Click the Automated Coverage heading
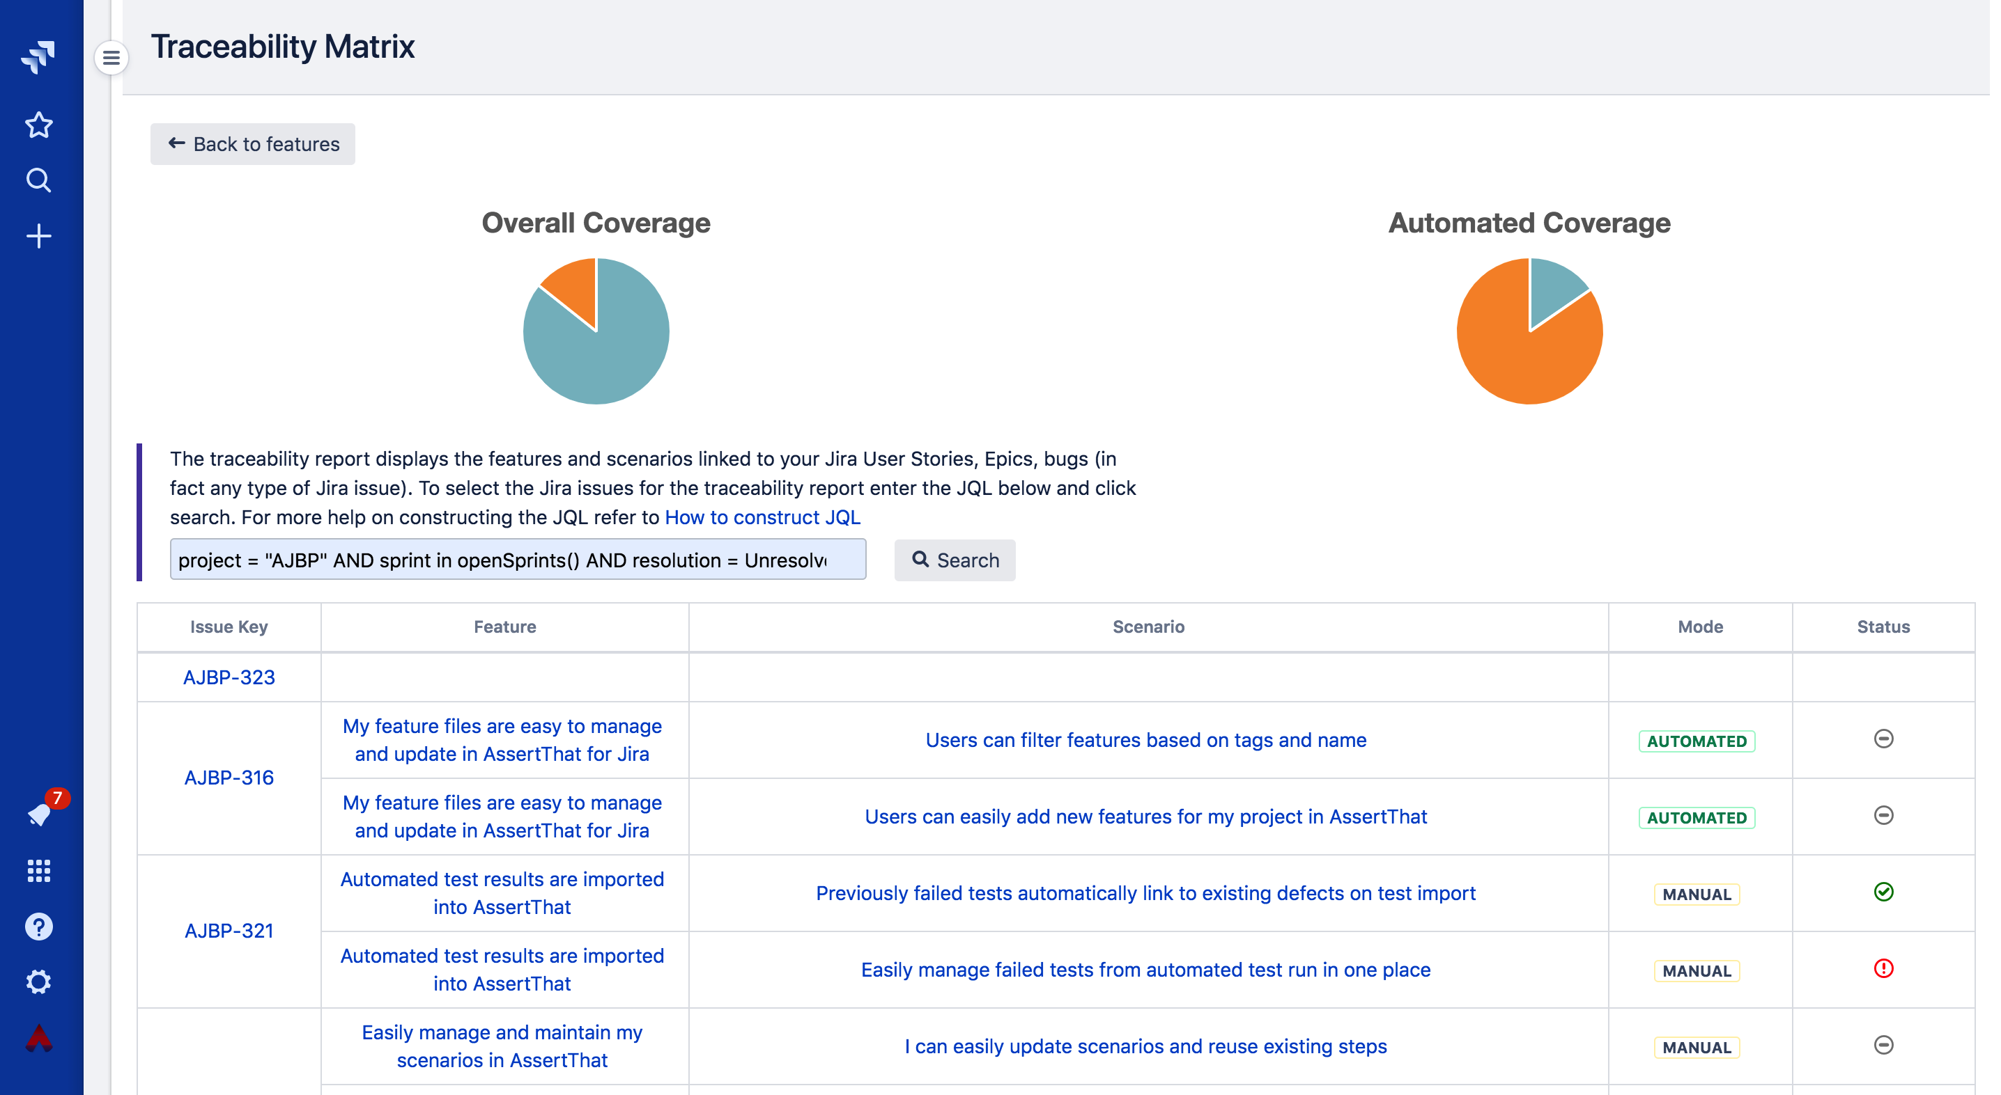The height and width of the screenshot is (1095, 2001). point(1529,223)
